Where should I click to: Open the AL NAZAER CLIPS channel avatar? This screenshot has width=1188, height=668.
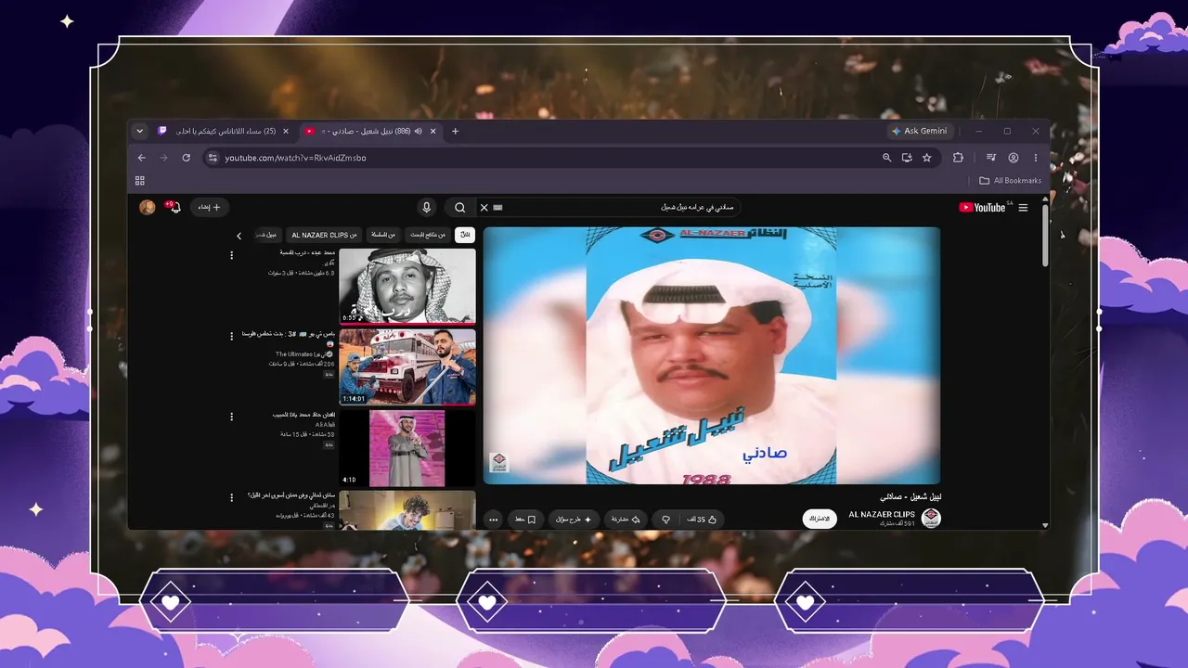(x=931, y=519)
